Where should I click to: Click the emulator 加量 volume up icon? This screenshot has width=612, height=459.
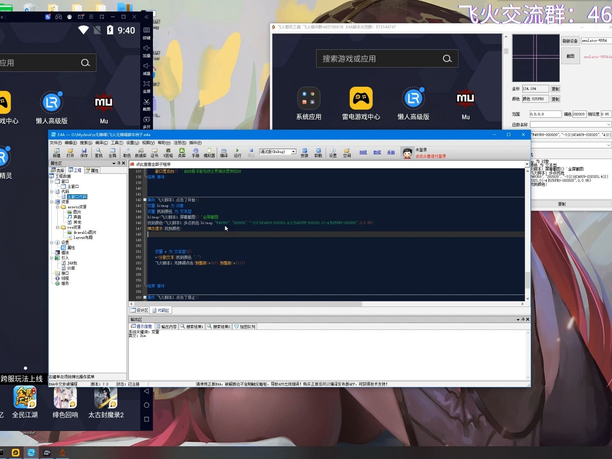pyautogui.click(x=147, y=51)
